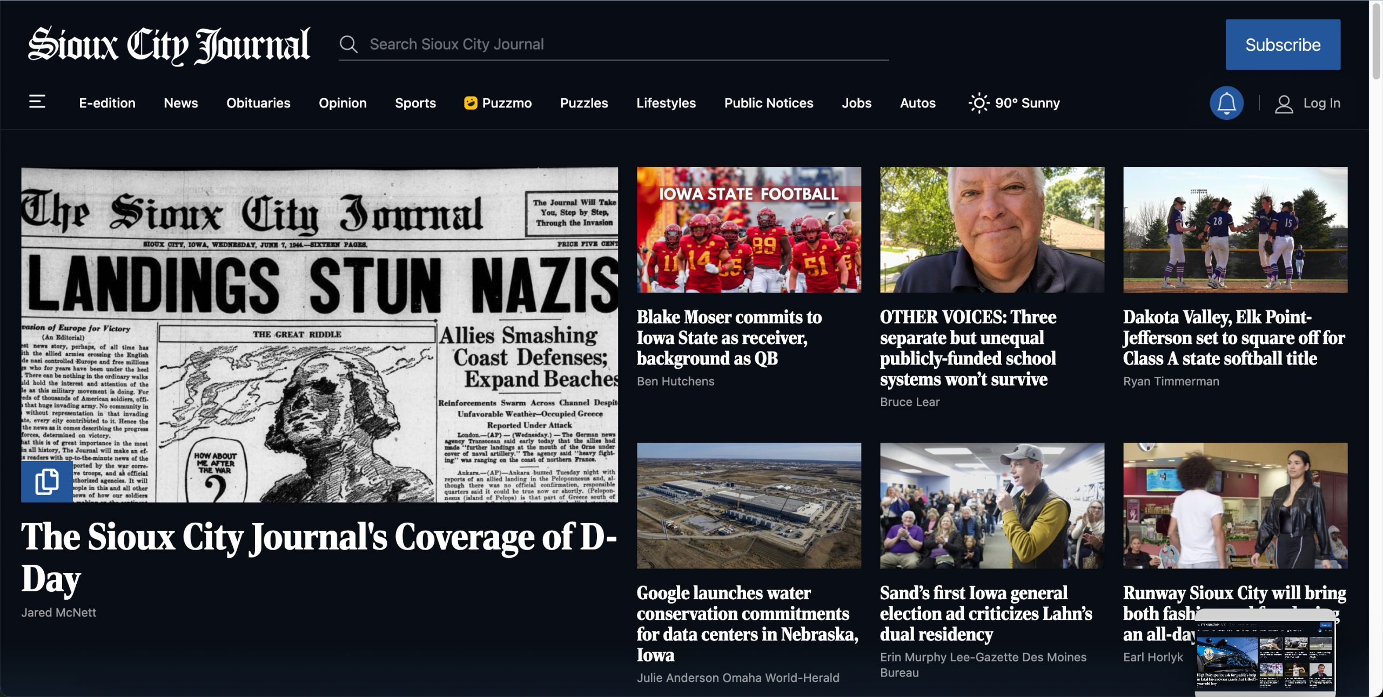Go to Obituaries section
The width and height of the screenshot is (1383, 697).
coord(258,103)
